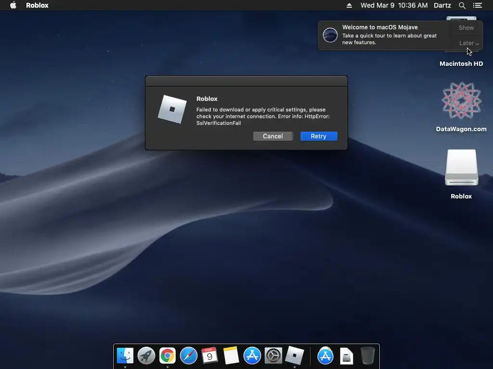
Task: Open the Applications folder stack in Dock
Action: pyautogui.click(x=325, y=356)
